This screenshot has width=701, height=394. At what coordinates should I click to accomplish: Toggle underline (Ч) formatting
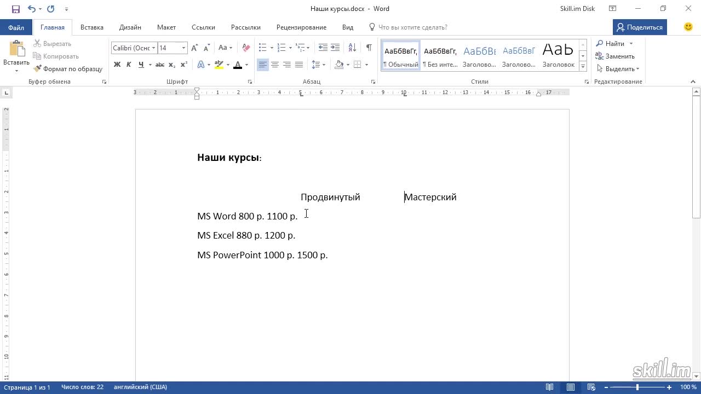[x=141, y=65]
